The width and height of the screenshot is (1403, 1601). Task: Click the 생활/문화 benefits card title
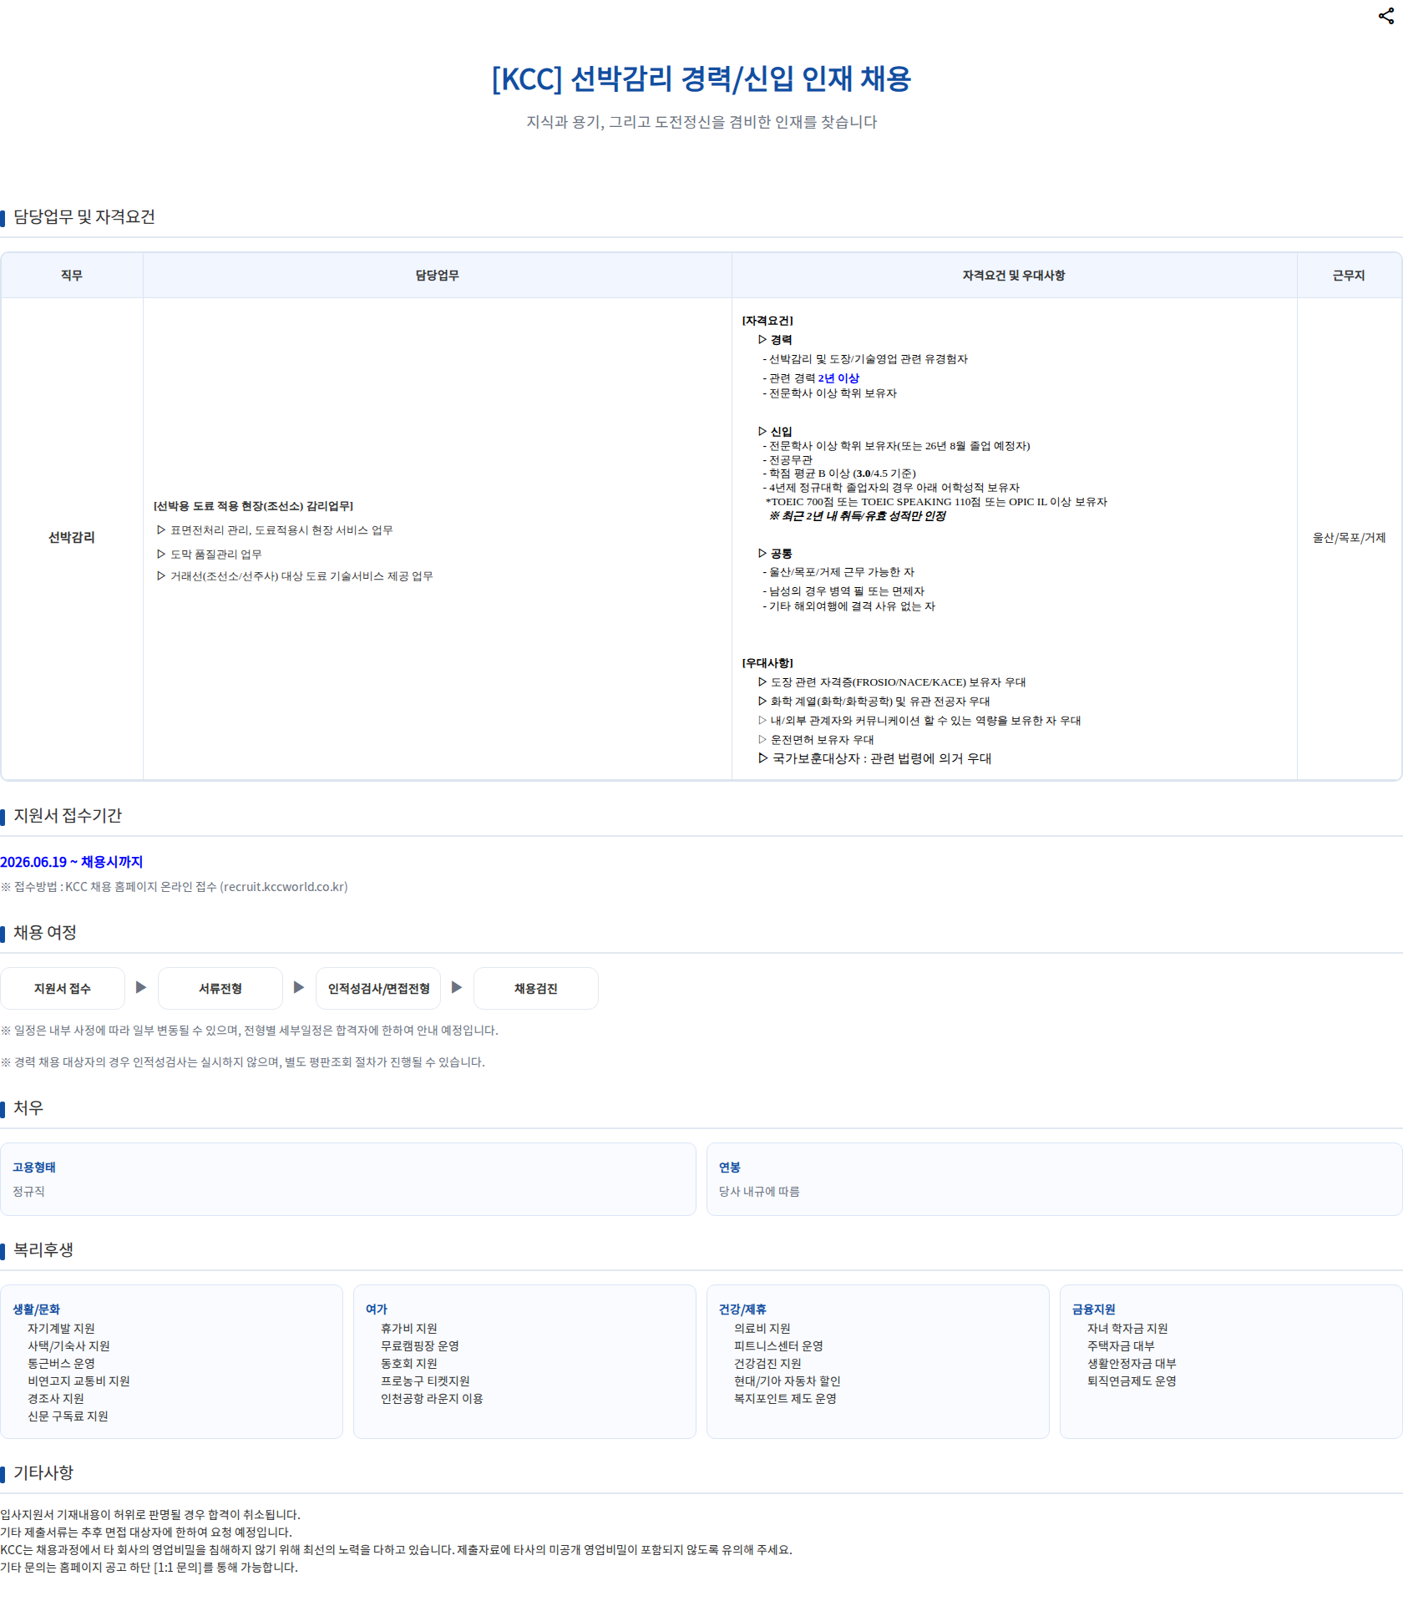[36, 1310]
